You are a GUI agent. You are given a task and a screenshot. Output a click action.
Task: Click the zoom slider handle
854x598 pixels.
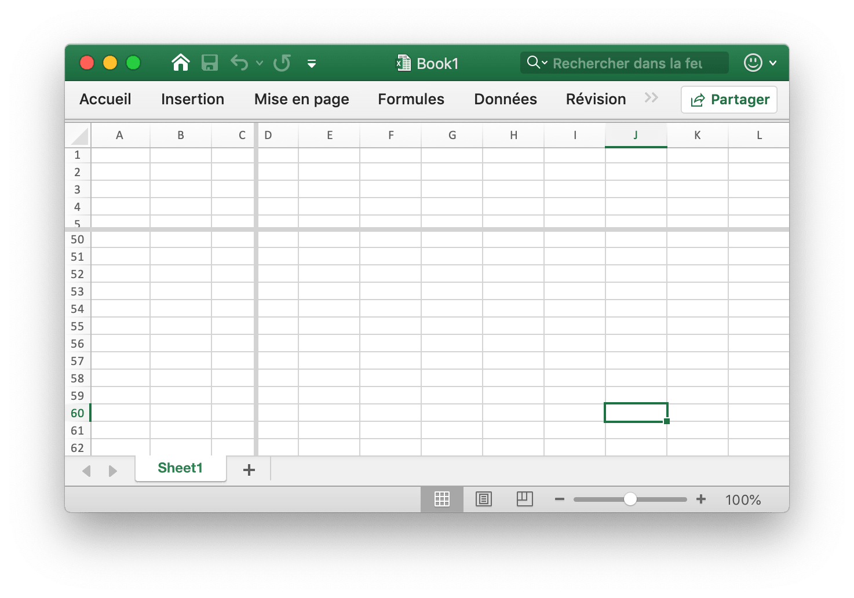coord(630,499)
